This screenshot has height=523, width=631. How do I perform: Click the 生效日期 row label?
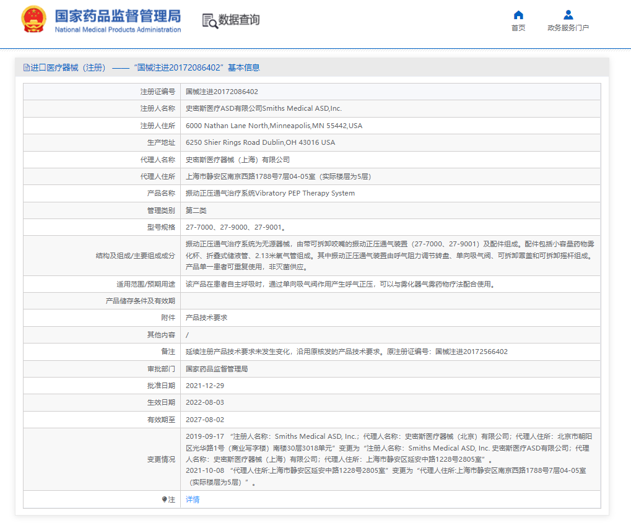(161, 402)
